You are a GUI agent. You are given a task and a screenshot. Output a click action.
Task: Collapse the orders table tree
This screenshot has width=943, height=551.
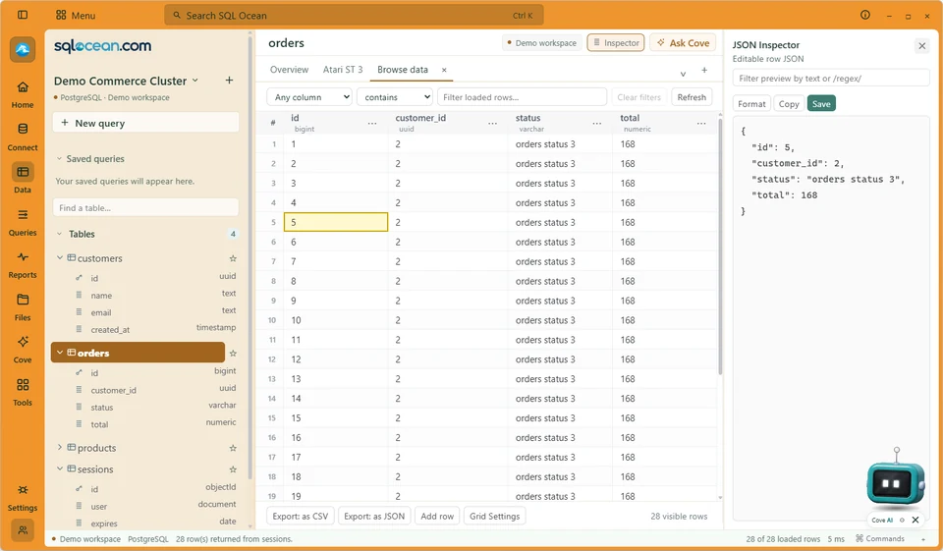[x=60, y=353]
